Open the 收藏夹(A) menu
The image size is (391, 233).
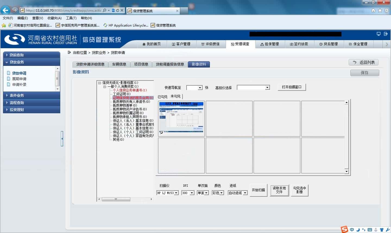54,18
